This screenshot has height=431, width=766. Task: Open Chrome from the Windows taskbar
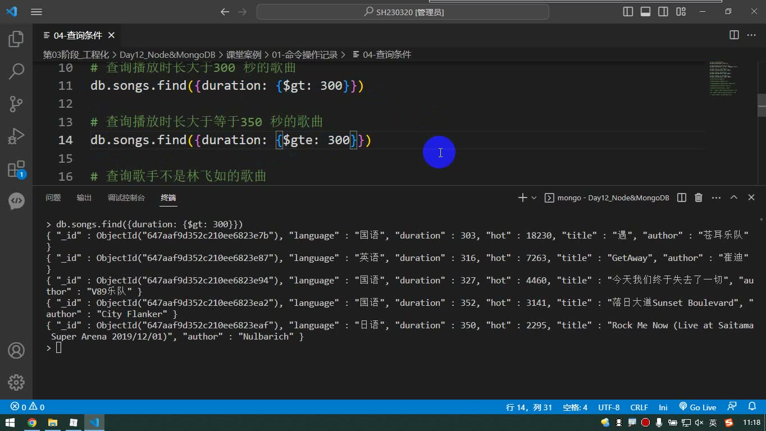(x=32, y=423)
